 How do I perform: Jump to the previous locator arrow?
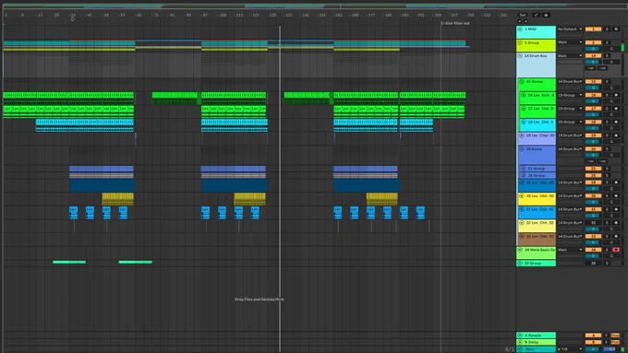click(520, 21)
